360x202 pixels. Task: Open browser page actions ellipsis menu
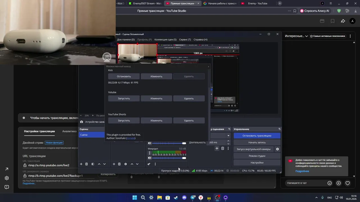289,11
